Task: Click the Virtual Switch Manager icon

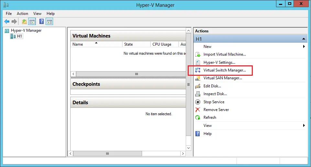Action: (198, 70)
